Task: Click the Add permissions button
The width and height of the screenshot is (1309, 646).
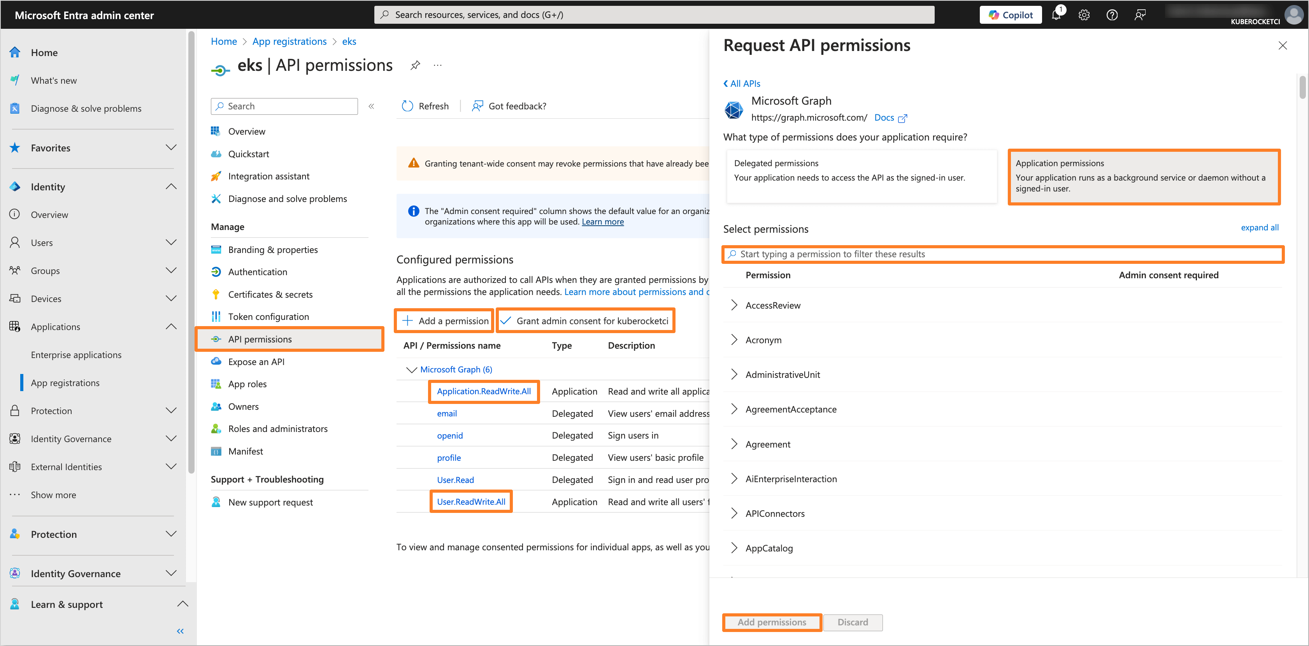Action: [x=771, y=622]
